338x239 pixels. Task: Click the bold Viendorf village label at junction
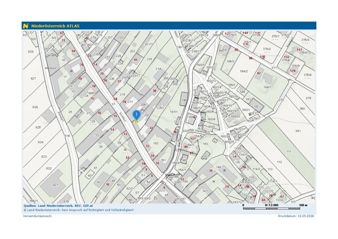(172, 175)
